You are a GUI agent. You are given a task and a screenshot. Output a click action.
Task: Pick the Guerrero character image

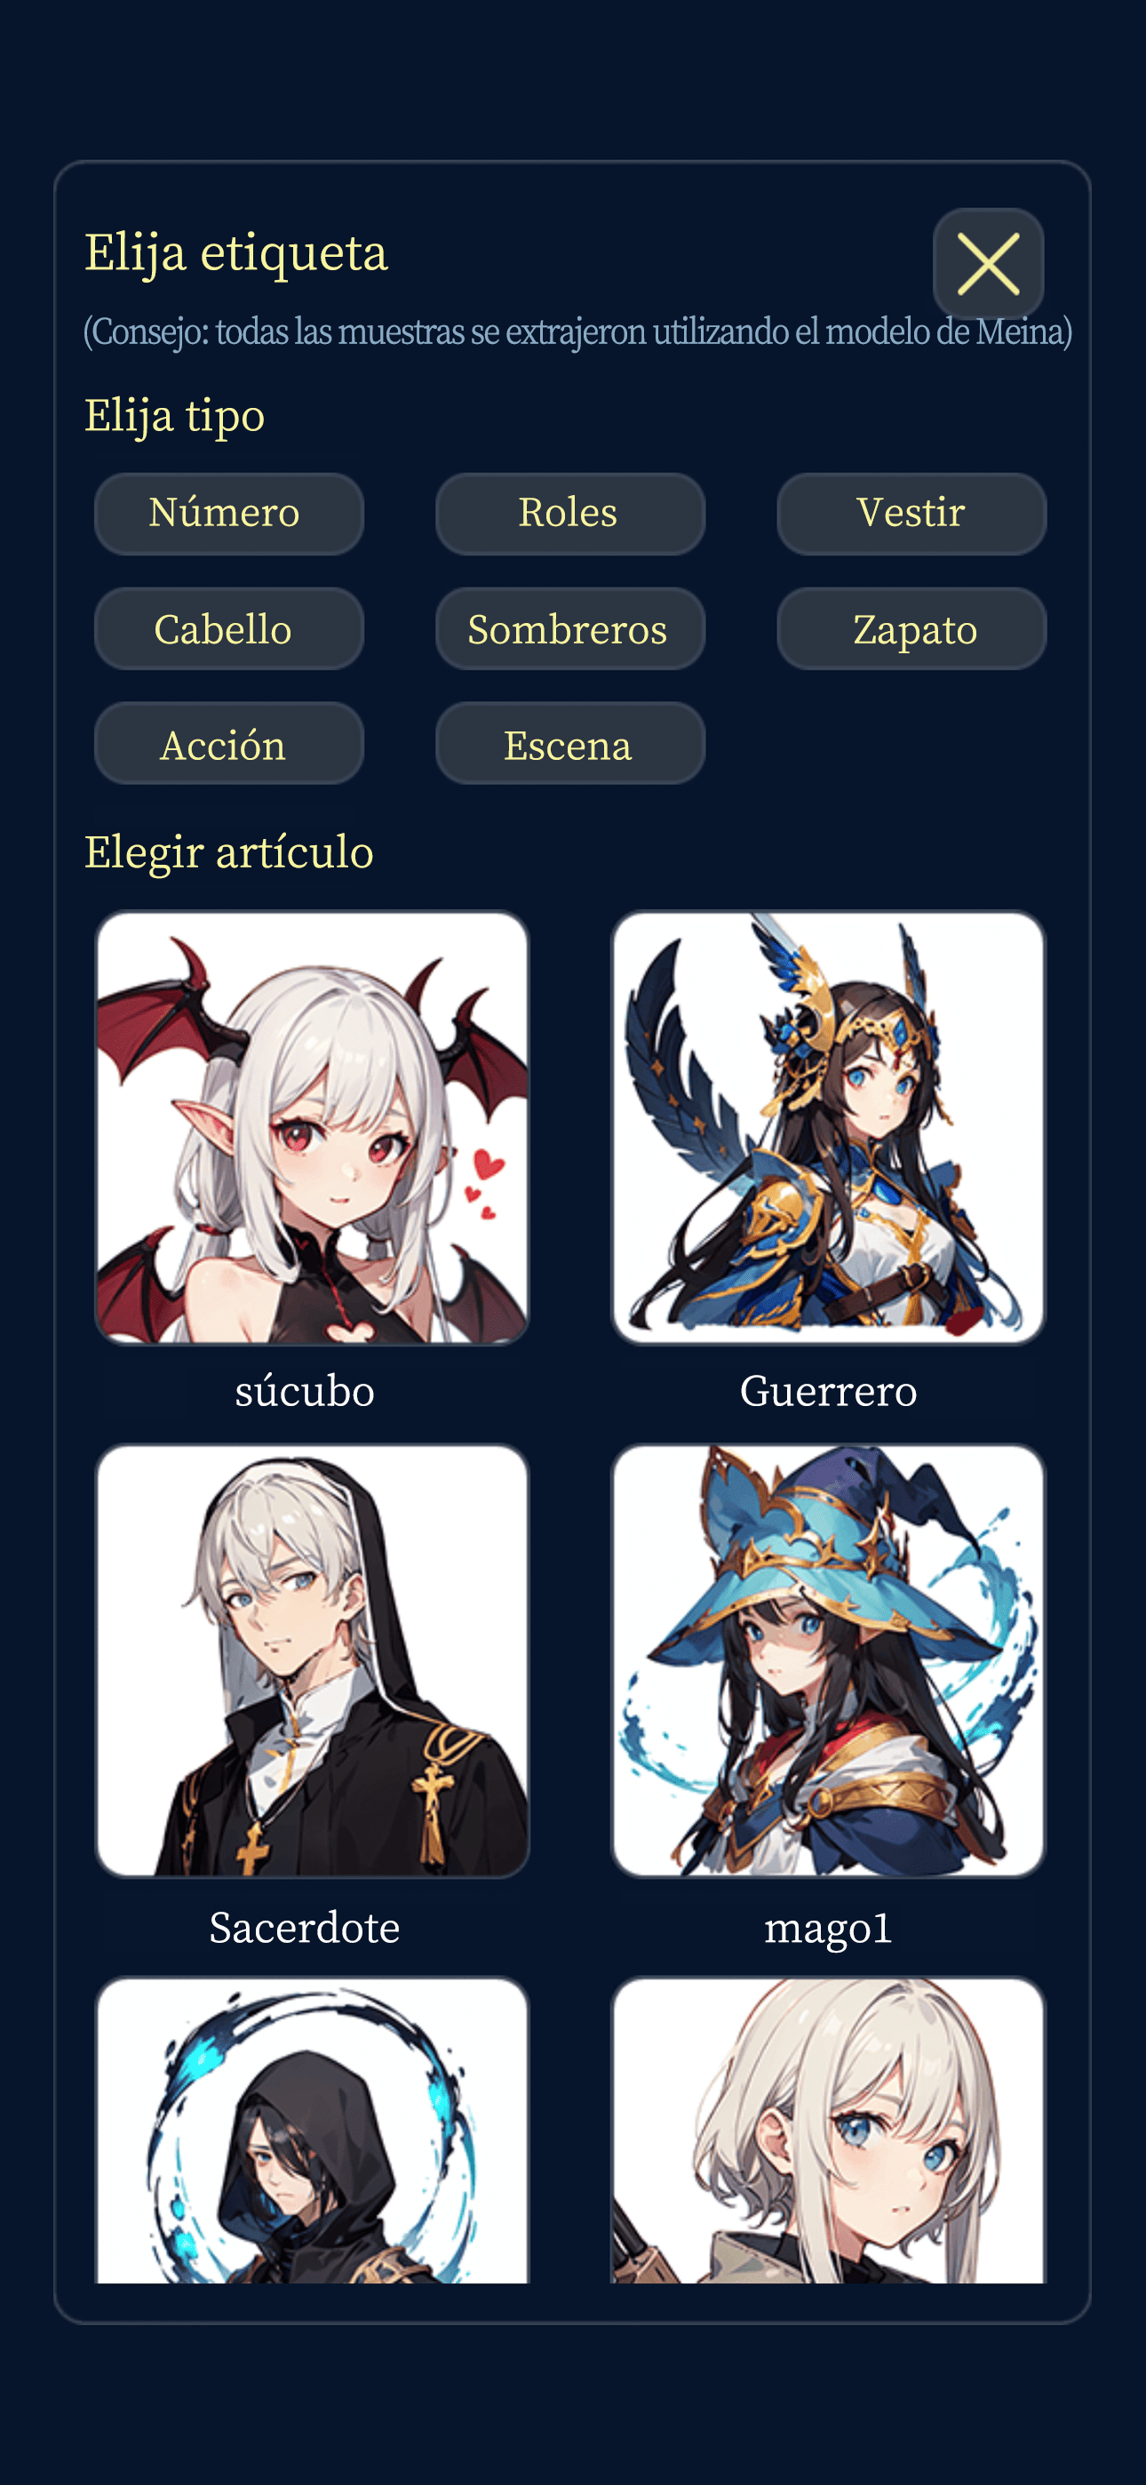click(829, 1128)
